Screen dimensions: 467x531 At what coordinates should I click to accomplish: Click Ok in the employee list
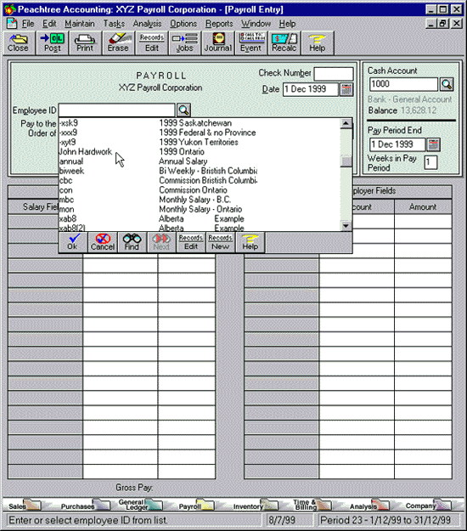(x=73, y=242)
